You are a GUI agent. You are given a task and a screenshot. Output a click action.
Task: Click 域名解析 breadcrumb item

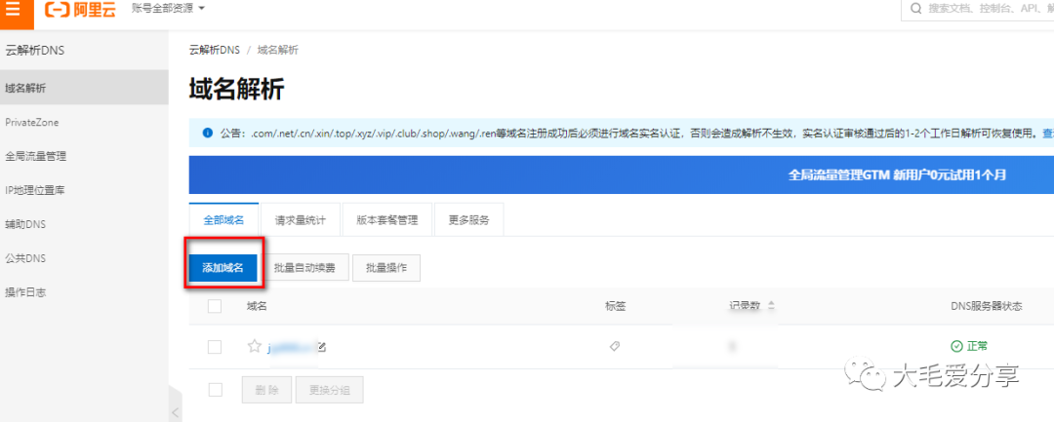click(x=278, y=50)
